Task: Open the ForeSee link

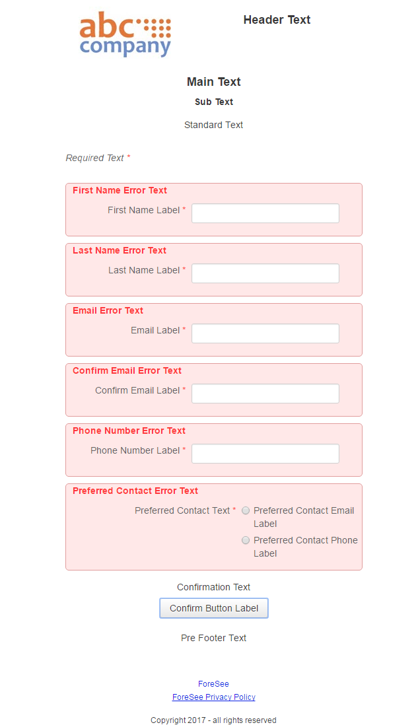Action: coord(213,684)
